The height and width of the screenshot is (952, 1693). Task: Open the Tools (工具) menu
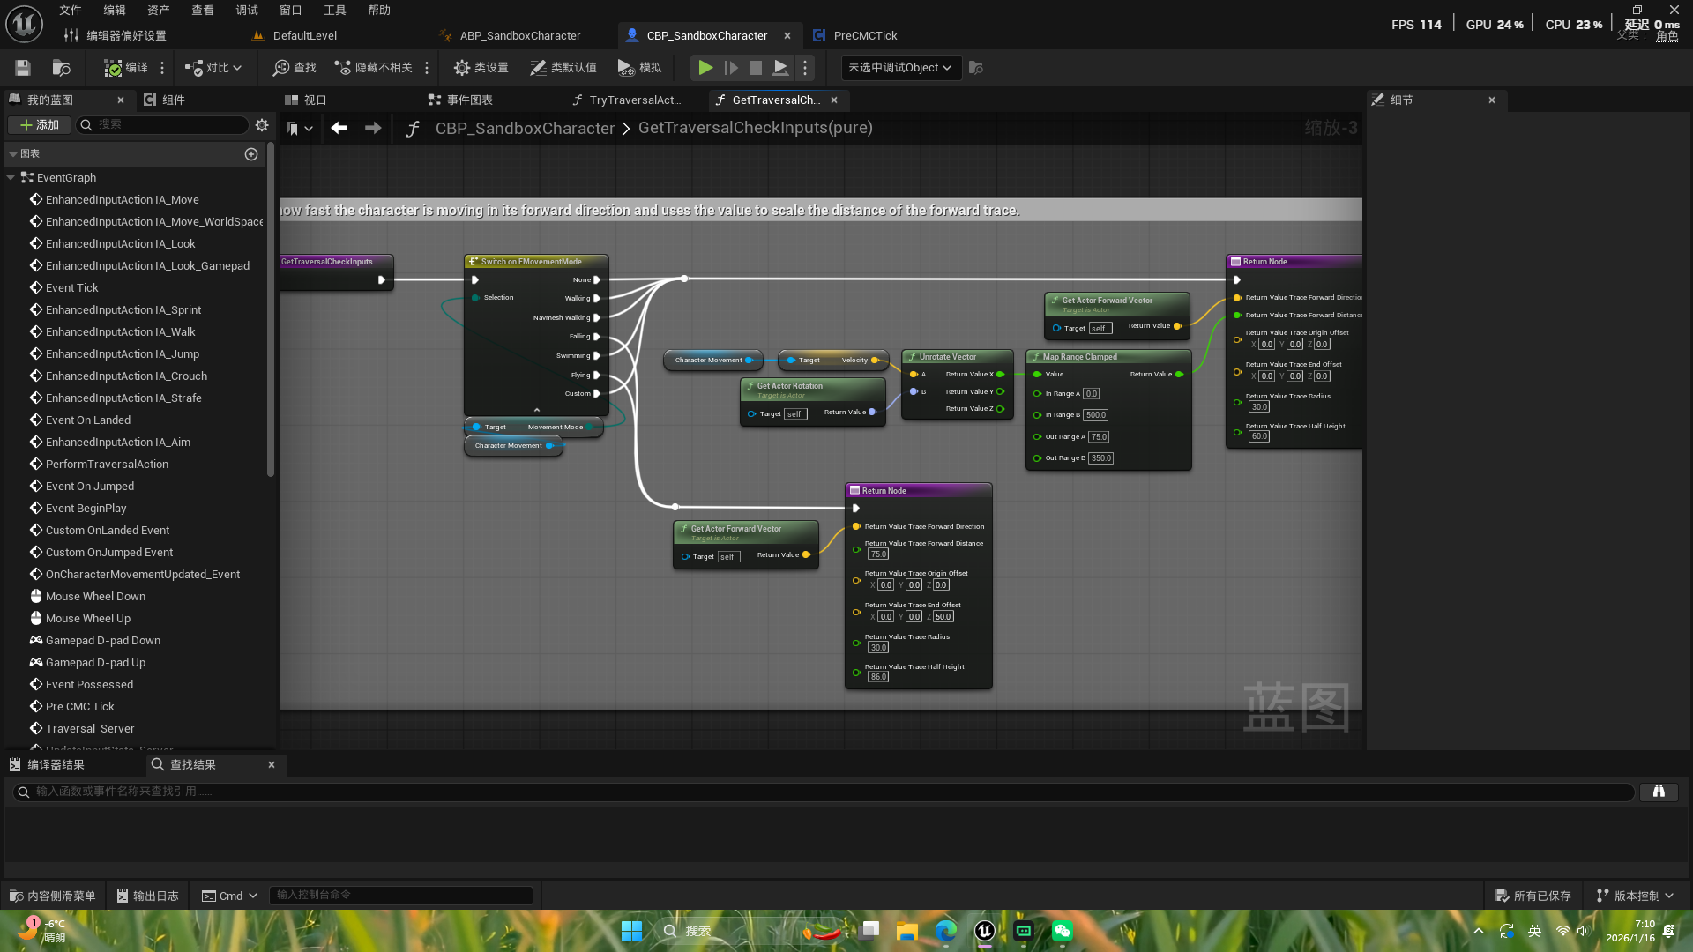(x=334, y=11)
